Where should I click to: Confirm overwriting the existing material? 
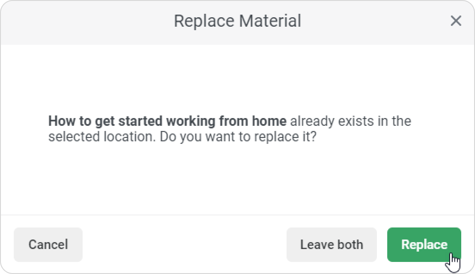(x=424, y=245)
